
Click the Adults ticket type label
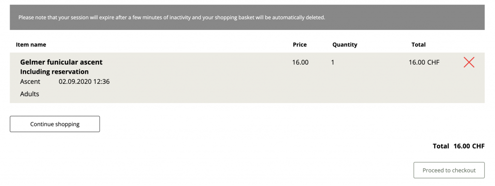tap(29, 94)
